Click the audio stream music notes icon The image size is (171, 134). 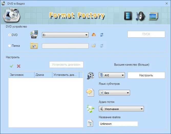[90, 109]
